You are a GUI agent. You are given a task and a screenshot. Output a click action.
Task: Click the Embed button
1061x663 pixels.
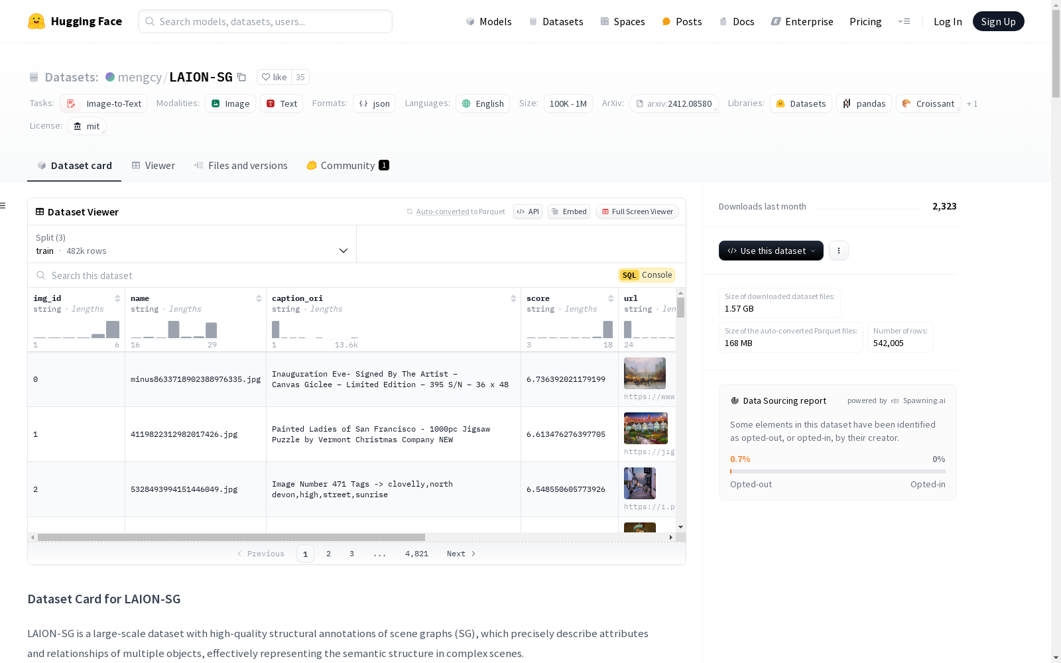(x=569, y=211)
